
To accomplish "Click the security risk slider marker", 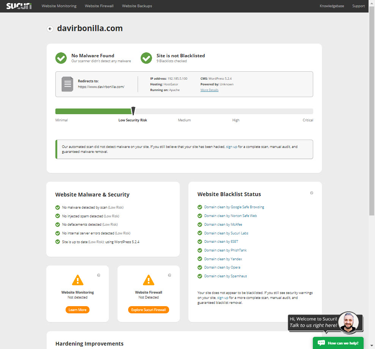I will pyautogui.click(x=133, y=111).
